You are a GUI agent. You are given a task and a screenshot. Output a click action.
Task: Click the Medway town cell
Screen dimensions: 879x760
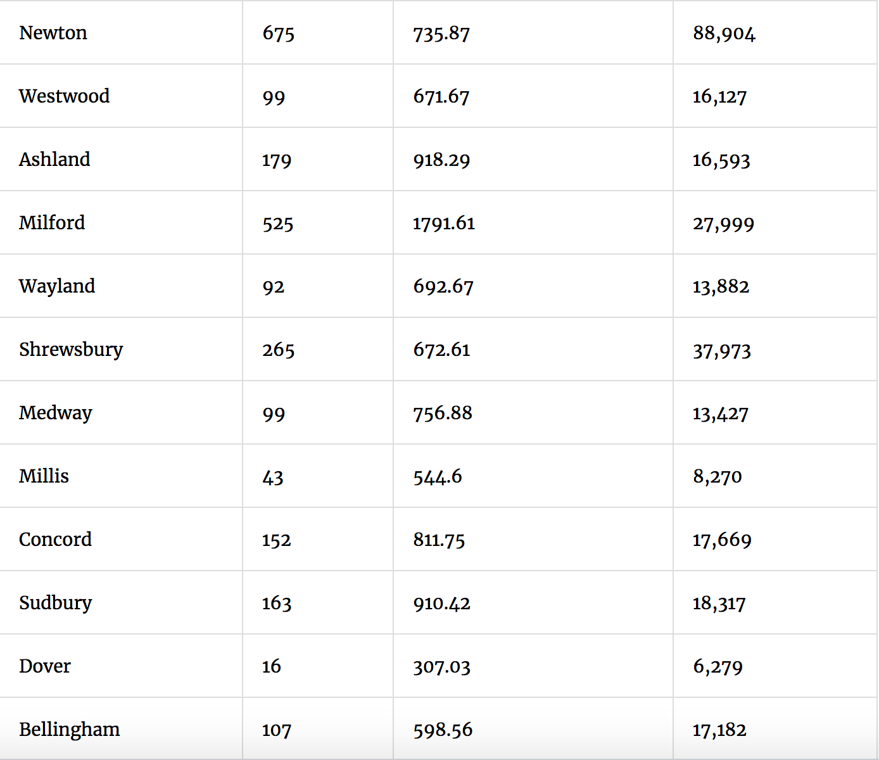[56, 413]
